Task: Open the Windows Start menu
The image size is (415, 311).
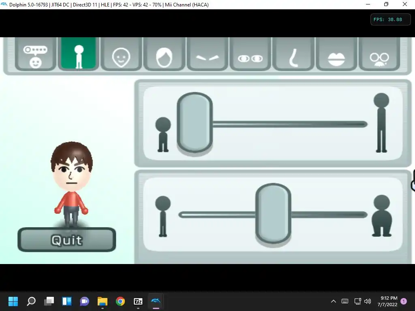Action: tap(13, 301)
